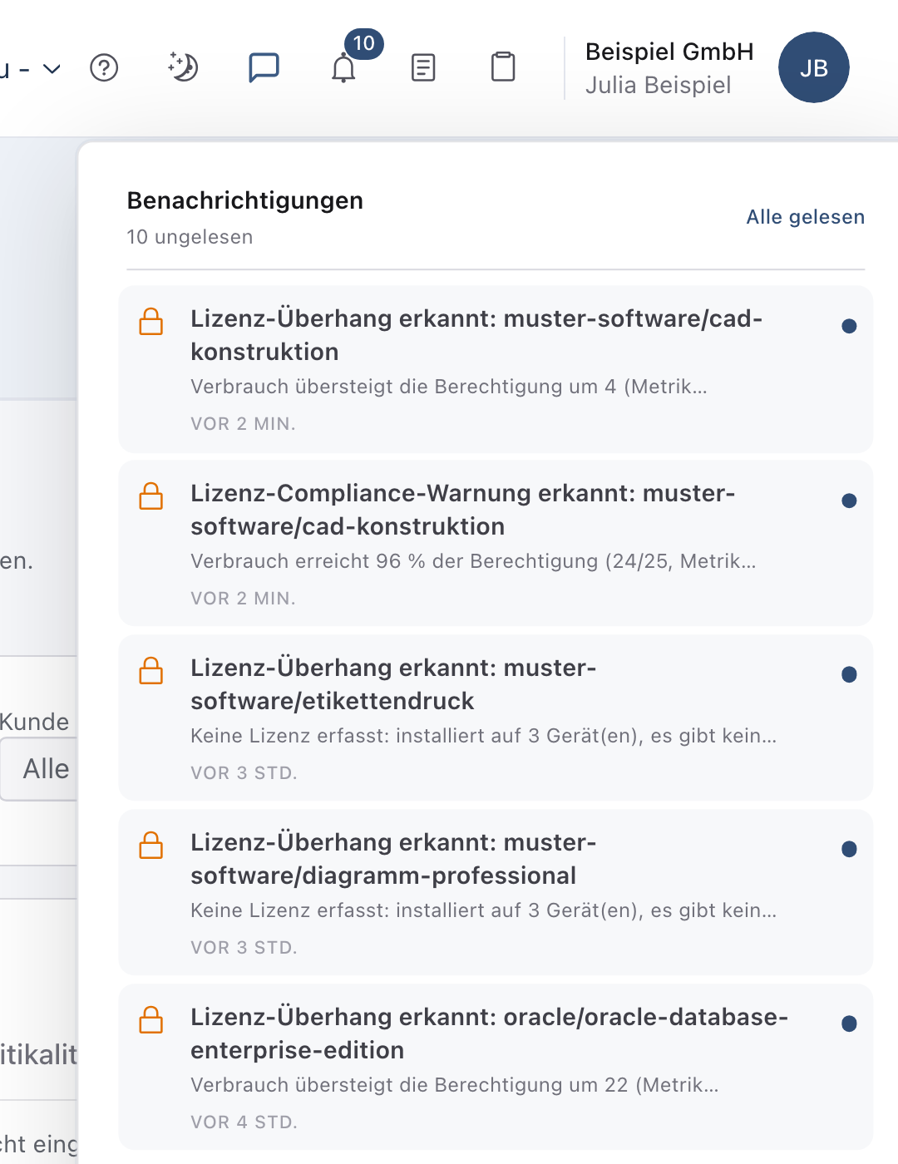Click the notifications bell icon

343,68
